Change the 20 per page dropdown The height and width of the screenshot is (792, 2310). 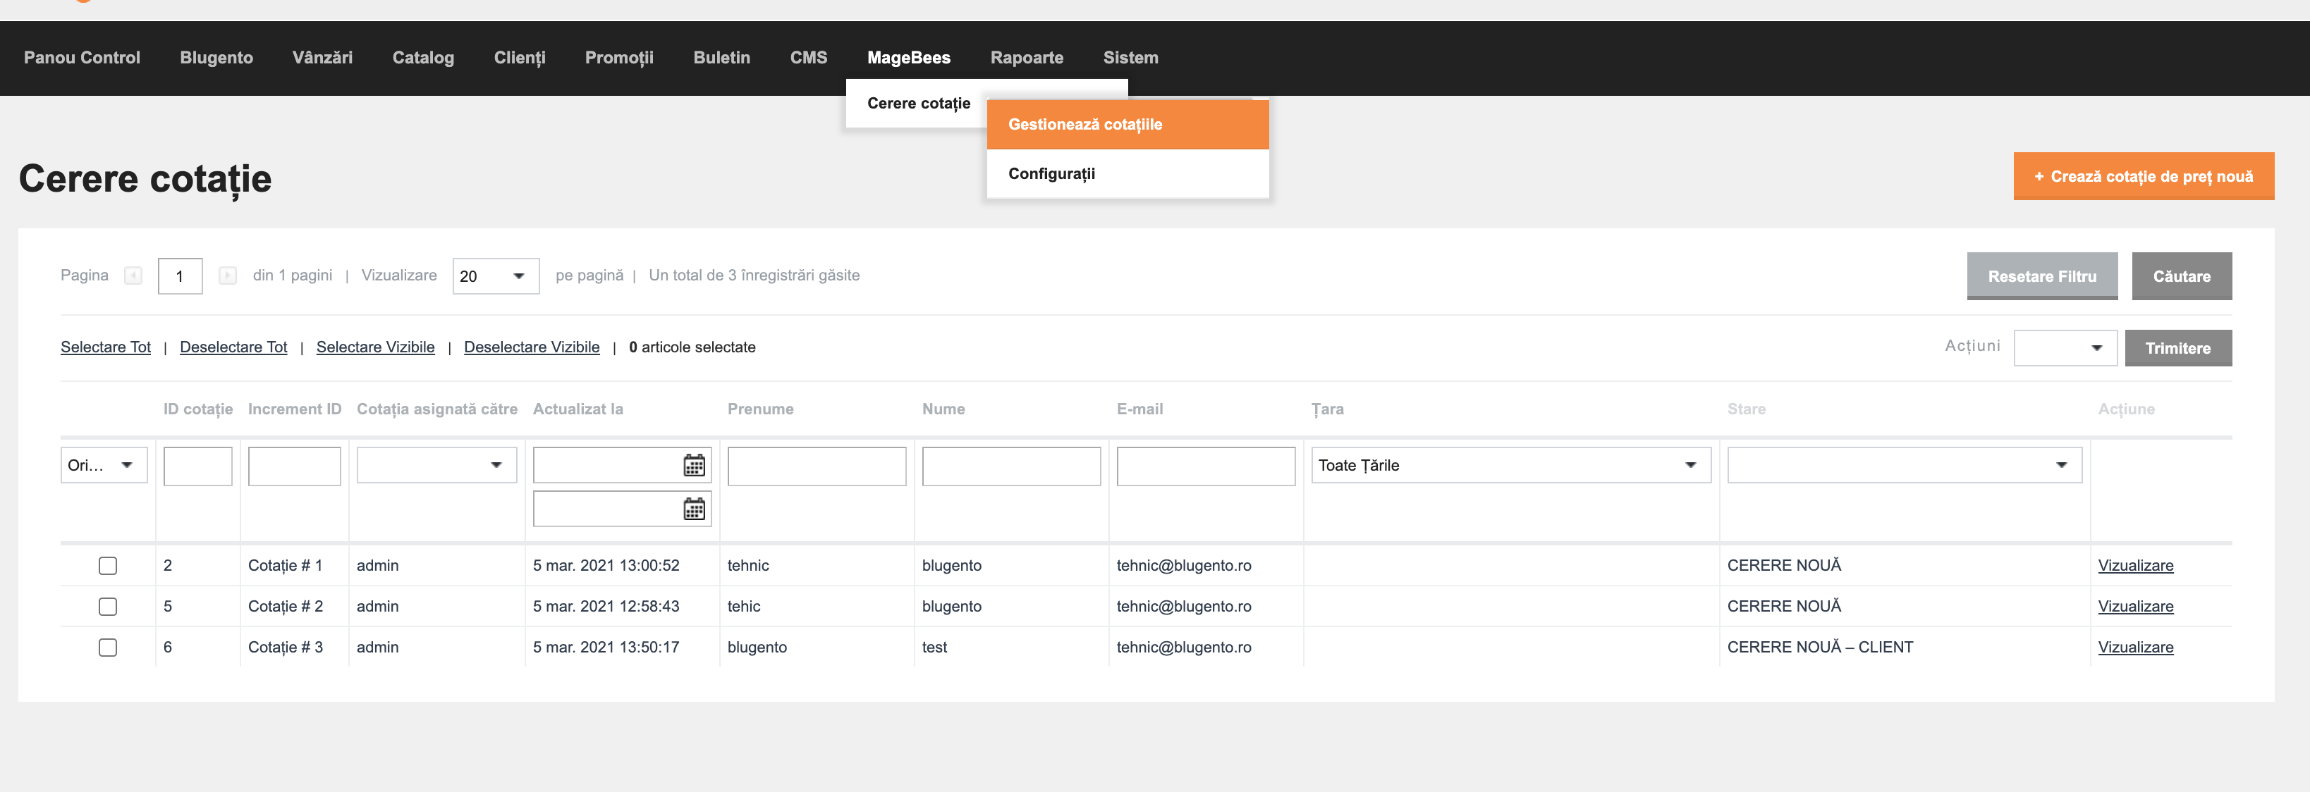click(495, 276)
